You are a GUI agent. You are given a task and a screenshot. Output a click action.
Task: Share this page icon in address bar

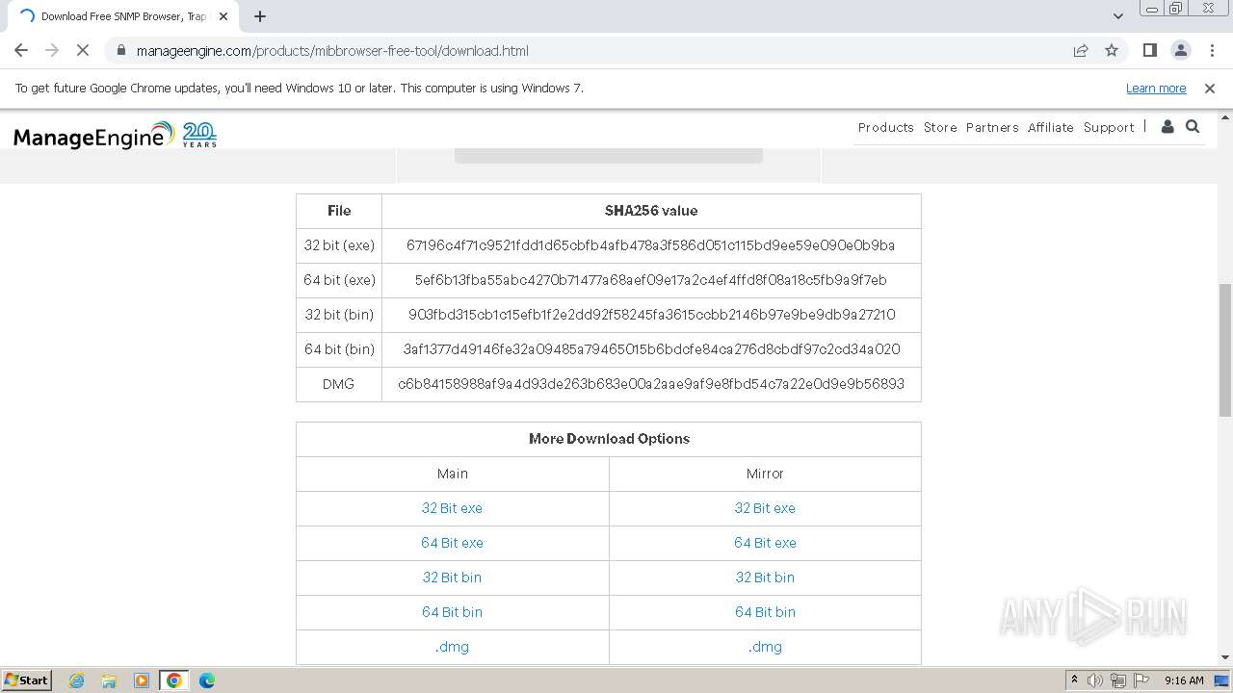click(x=1081, y=50)
